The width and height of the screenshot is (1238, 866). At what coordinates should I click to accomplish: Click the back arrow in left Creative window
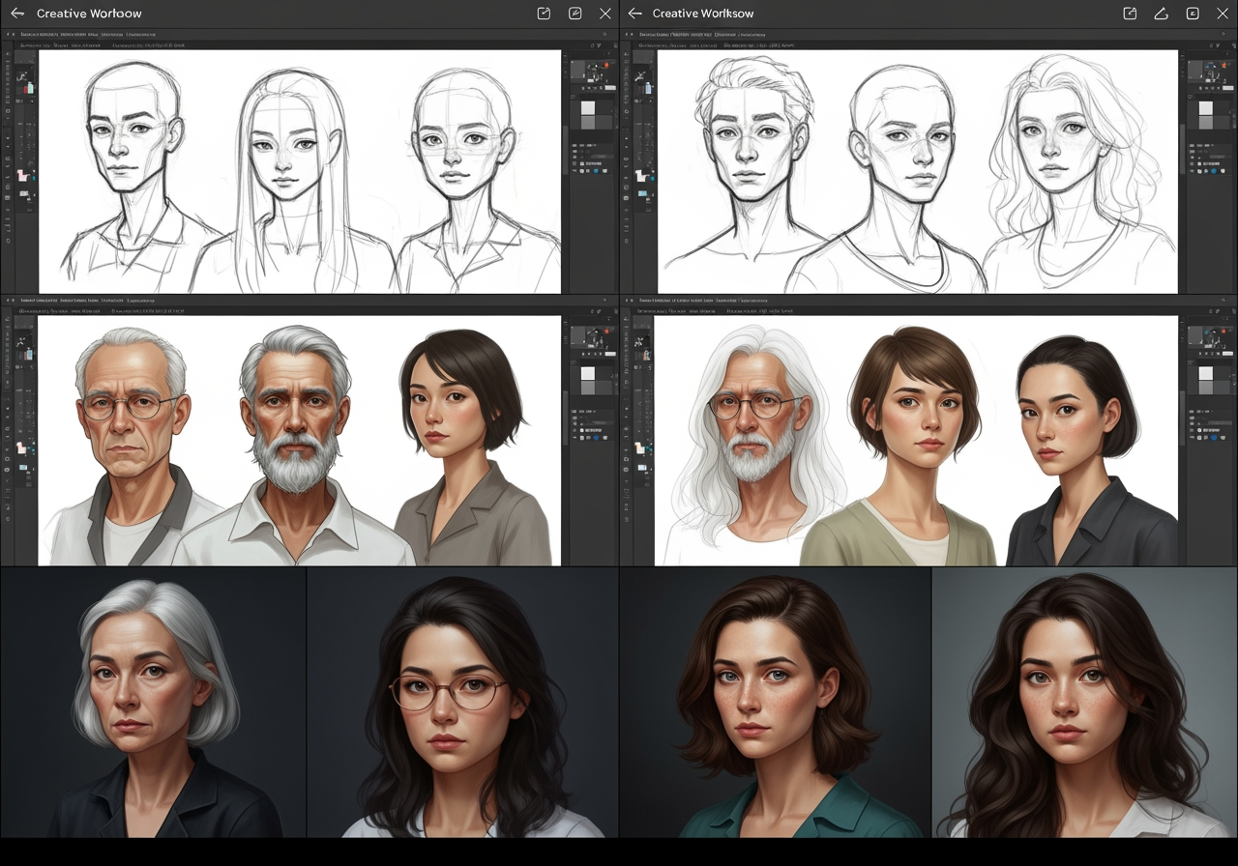click(x=16, y=14)
